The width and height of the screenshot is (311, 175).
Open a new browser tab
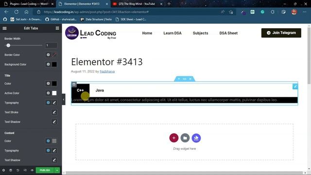169,4
